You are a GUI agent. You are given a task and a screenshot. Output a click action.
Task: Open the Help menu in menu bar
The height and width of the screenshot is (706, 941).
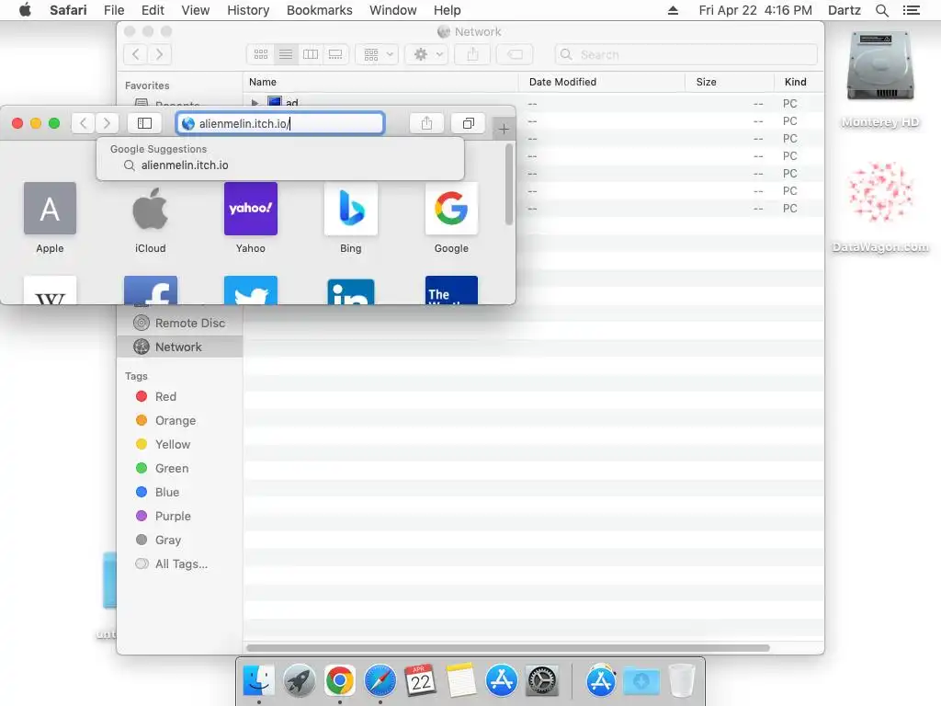(448, 10)
